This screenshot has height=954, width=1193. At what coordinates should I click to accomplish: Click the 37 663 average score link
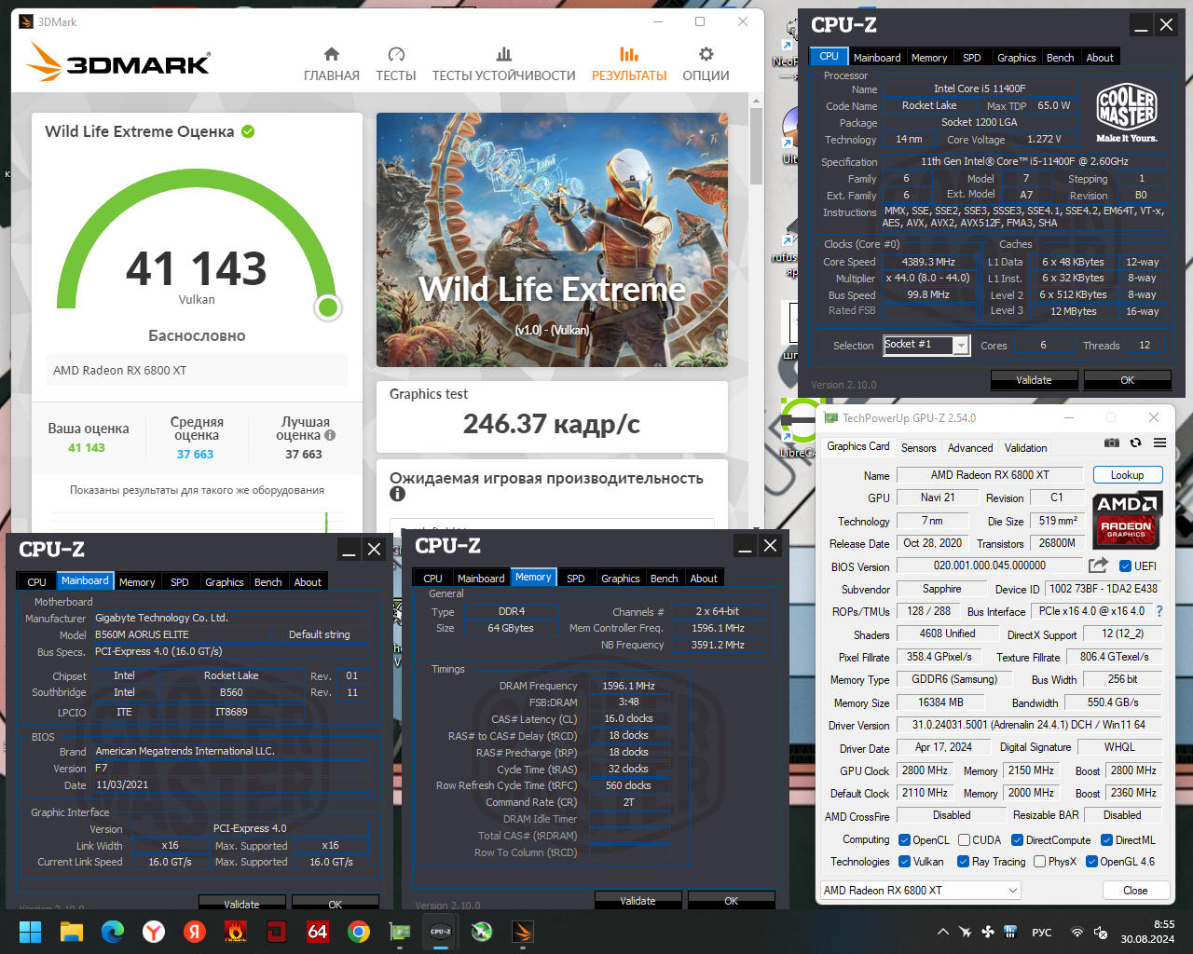[x=195, y=455]
